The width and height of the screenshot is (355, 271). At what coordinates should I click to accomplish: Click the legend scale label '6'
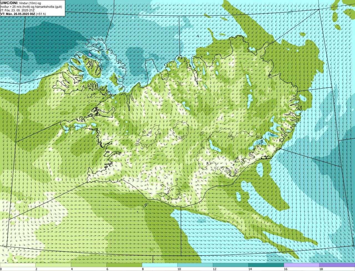coord(107,269)
